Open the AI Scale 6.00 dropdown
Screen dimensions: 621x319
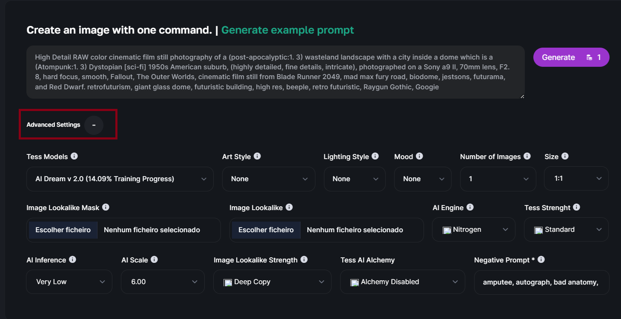pos(163,282)
